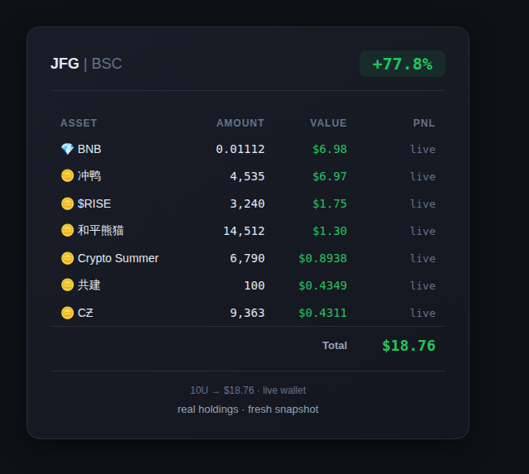Click the coin icon beside CZ
The width and height of the screenshot is (529, 474).
pos(67,313)
